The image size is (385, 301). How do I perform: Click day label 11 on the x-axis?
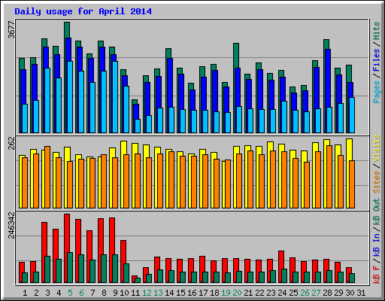(x=135, y=293)
